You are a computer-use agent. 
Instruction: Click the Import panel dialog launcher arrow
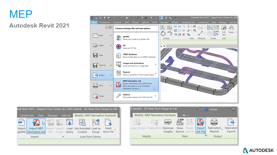click(63, 137)
